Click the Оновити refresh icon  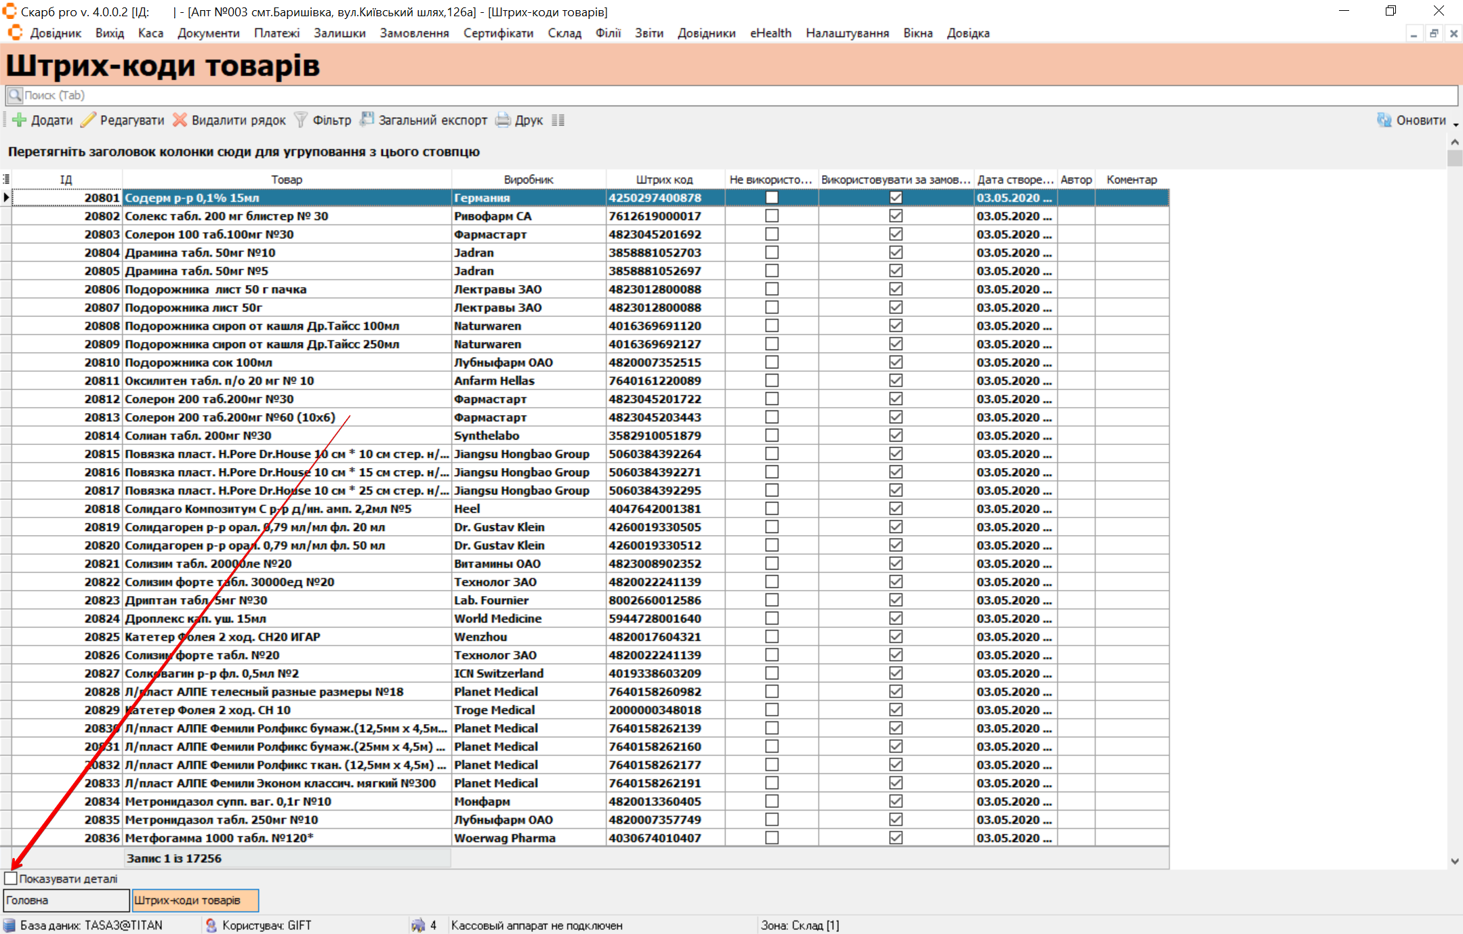pyautogui.click(x=1384, y=121)
